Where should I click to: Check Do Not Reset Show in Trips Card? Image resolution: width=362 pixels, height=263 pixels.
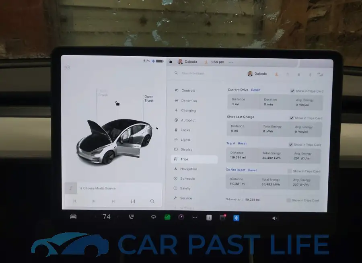[x=290, y=171]
